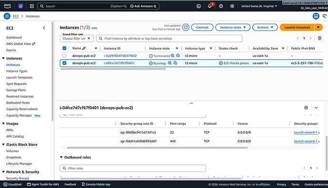
Task: Open Volumes under Elastic Block Store
Action: point(12,151)
